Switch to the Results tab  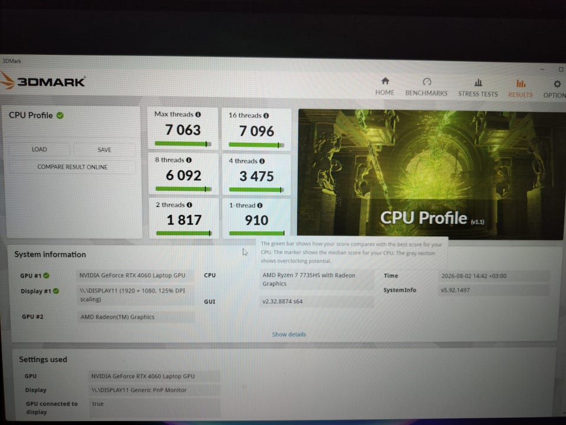click(521, 89)
